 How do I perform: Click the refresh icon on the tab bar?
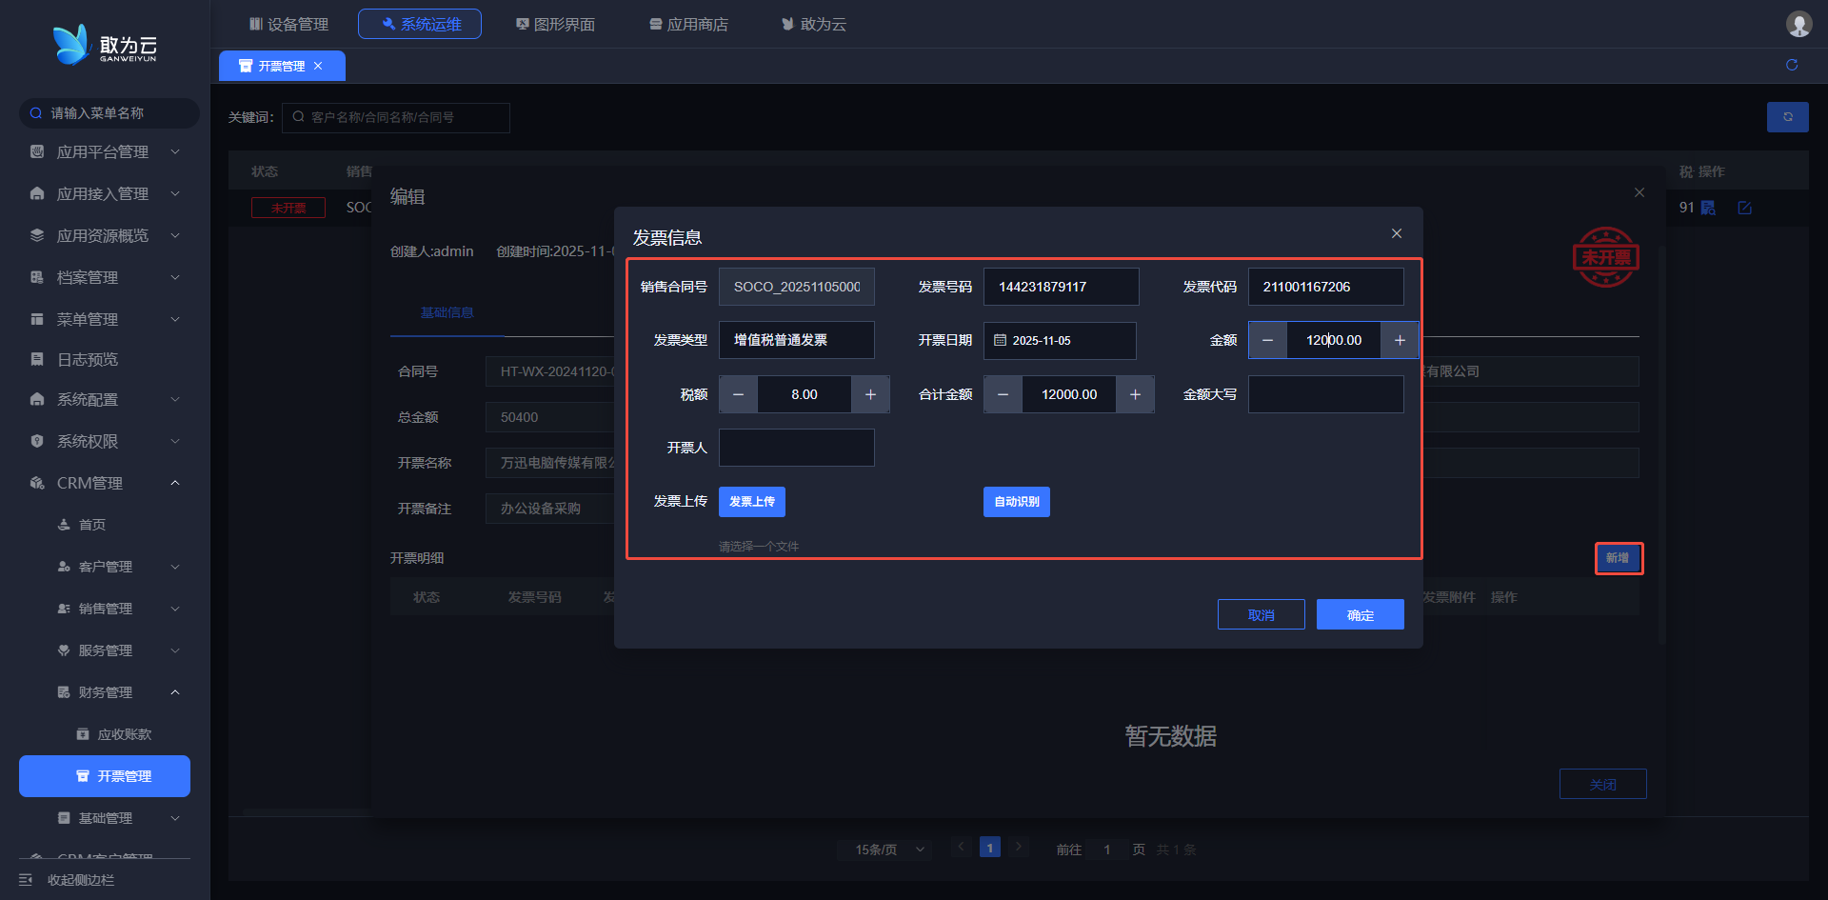tap(1791, 65)
